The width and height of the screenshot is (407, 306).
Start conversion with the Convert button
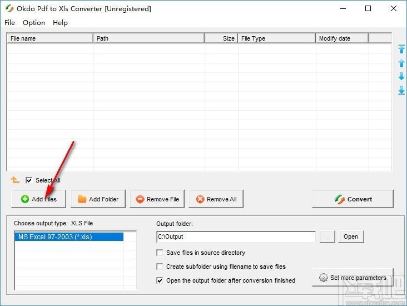pyautogui.click(x=353, y=199)
